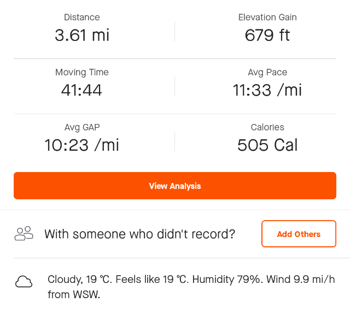Click the Avg Pace 11:33 /mi value

coord(267,90)
